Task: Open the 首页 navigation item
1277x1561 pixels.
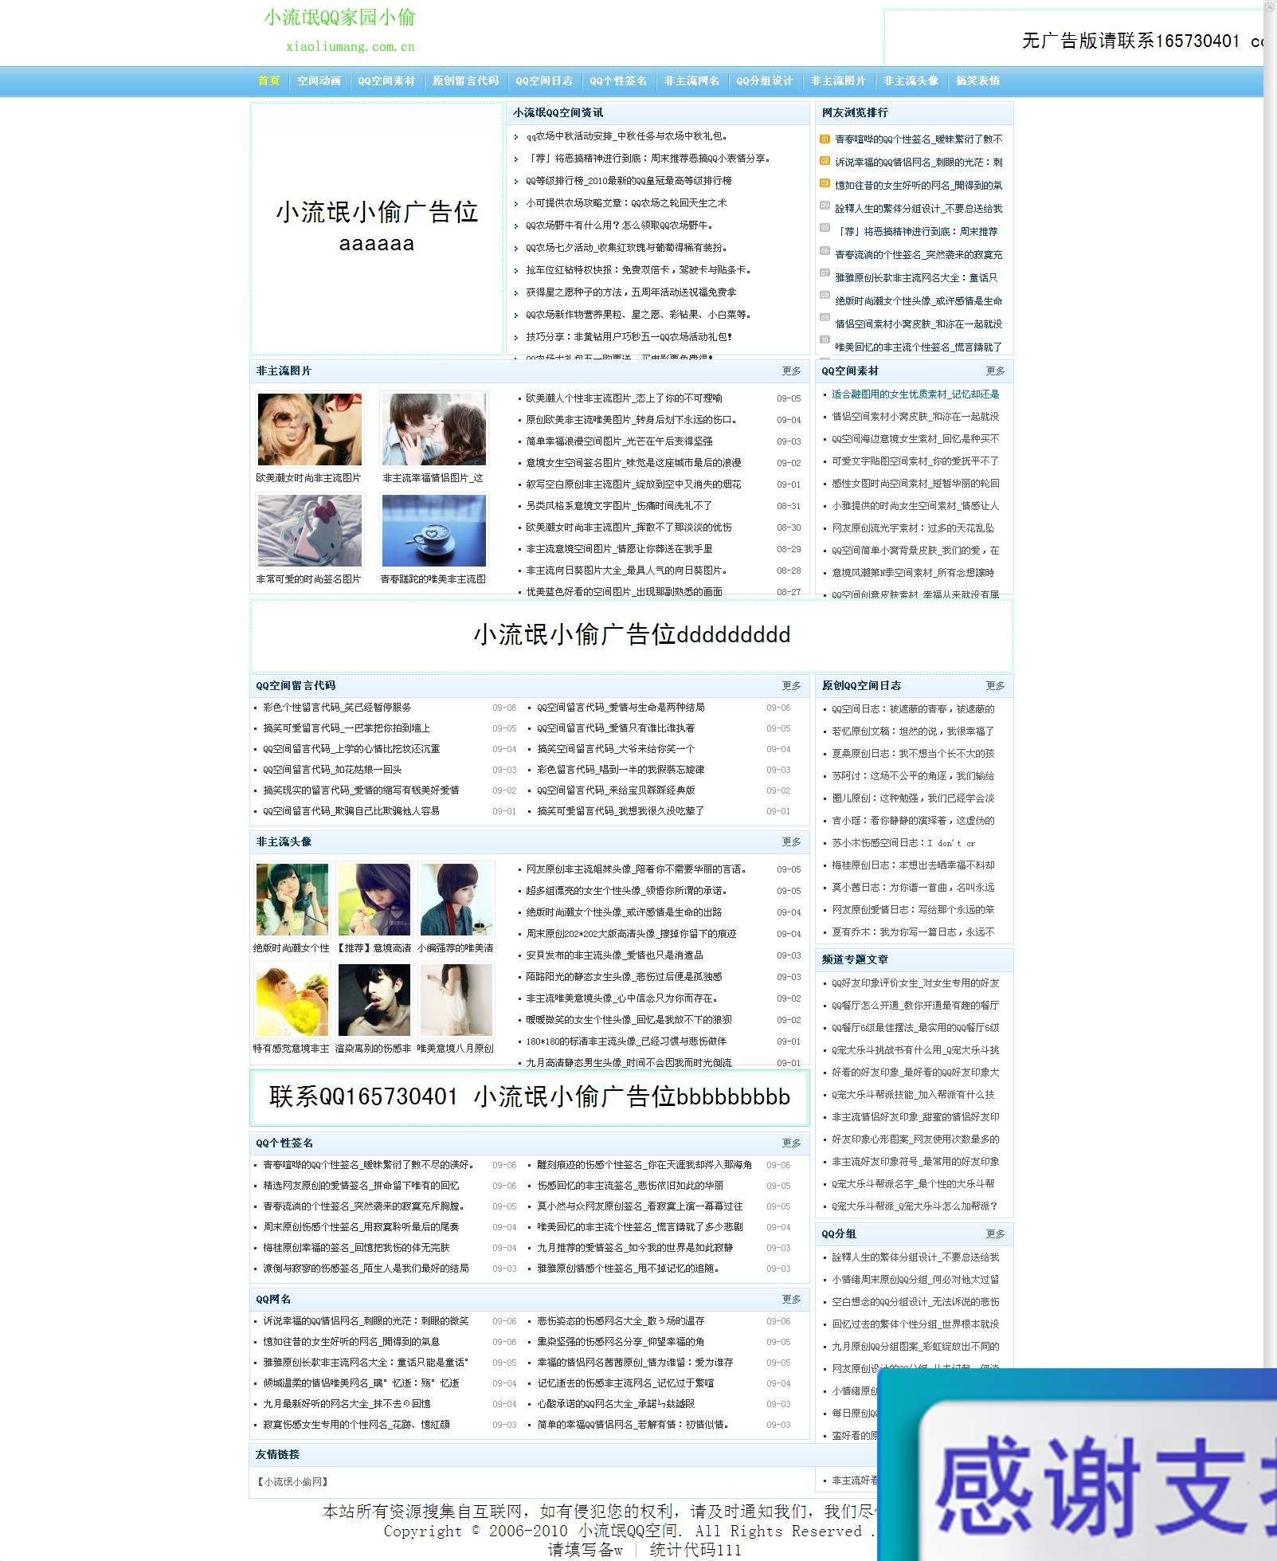Action: (268, 80)
